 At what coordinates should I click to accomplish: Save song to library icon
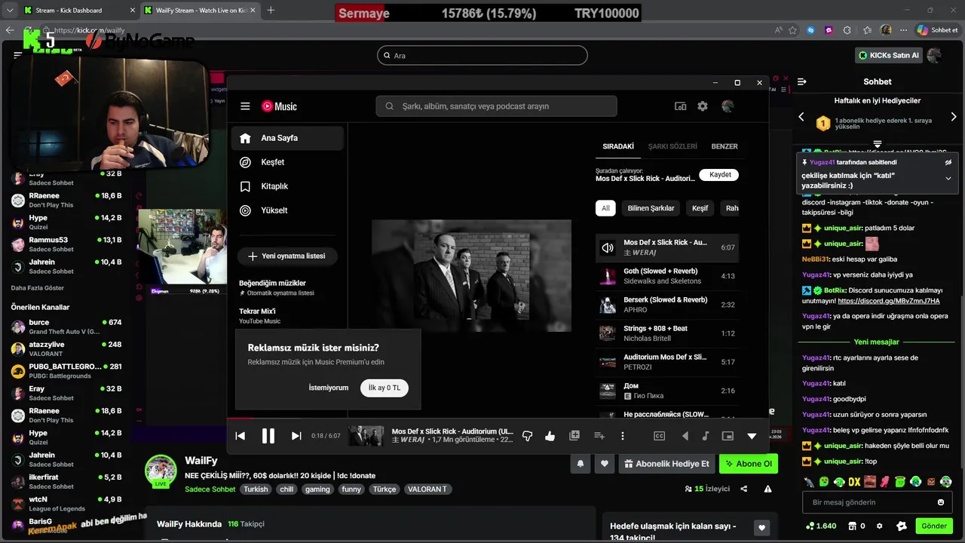point(574,436)
